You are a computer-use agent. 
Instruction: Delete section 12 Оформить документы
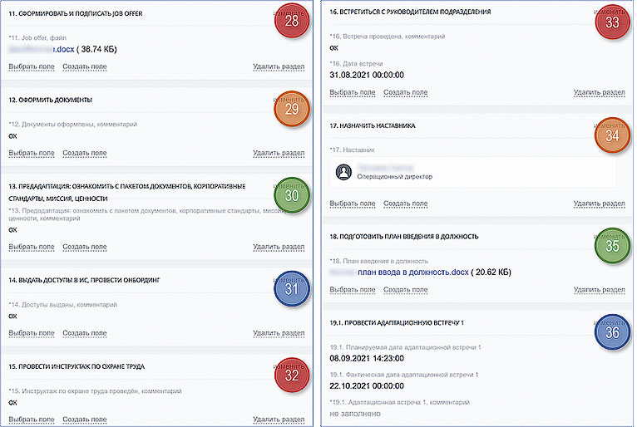pos(279,153)
